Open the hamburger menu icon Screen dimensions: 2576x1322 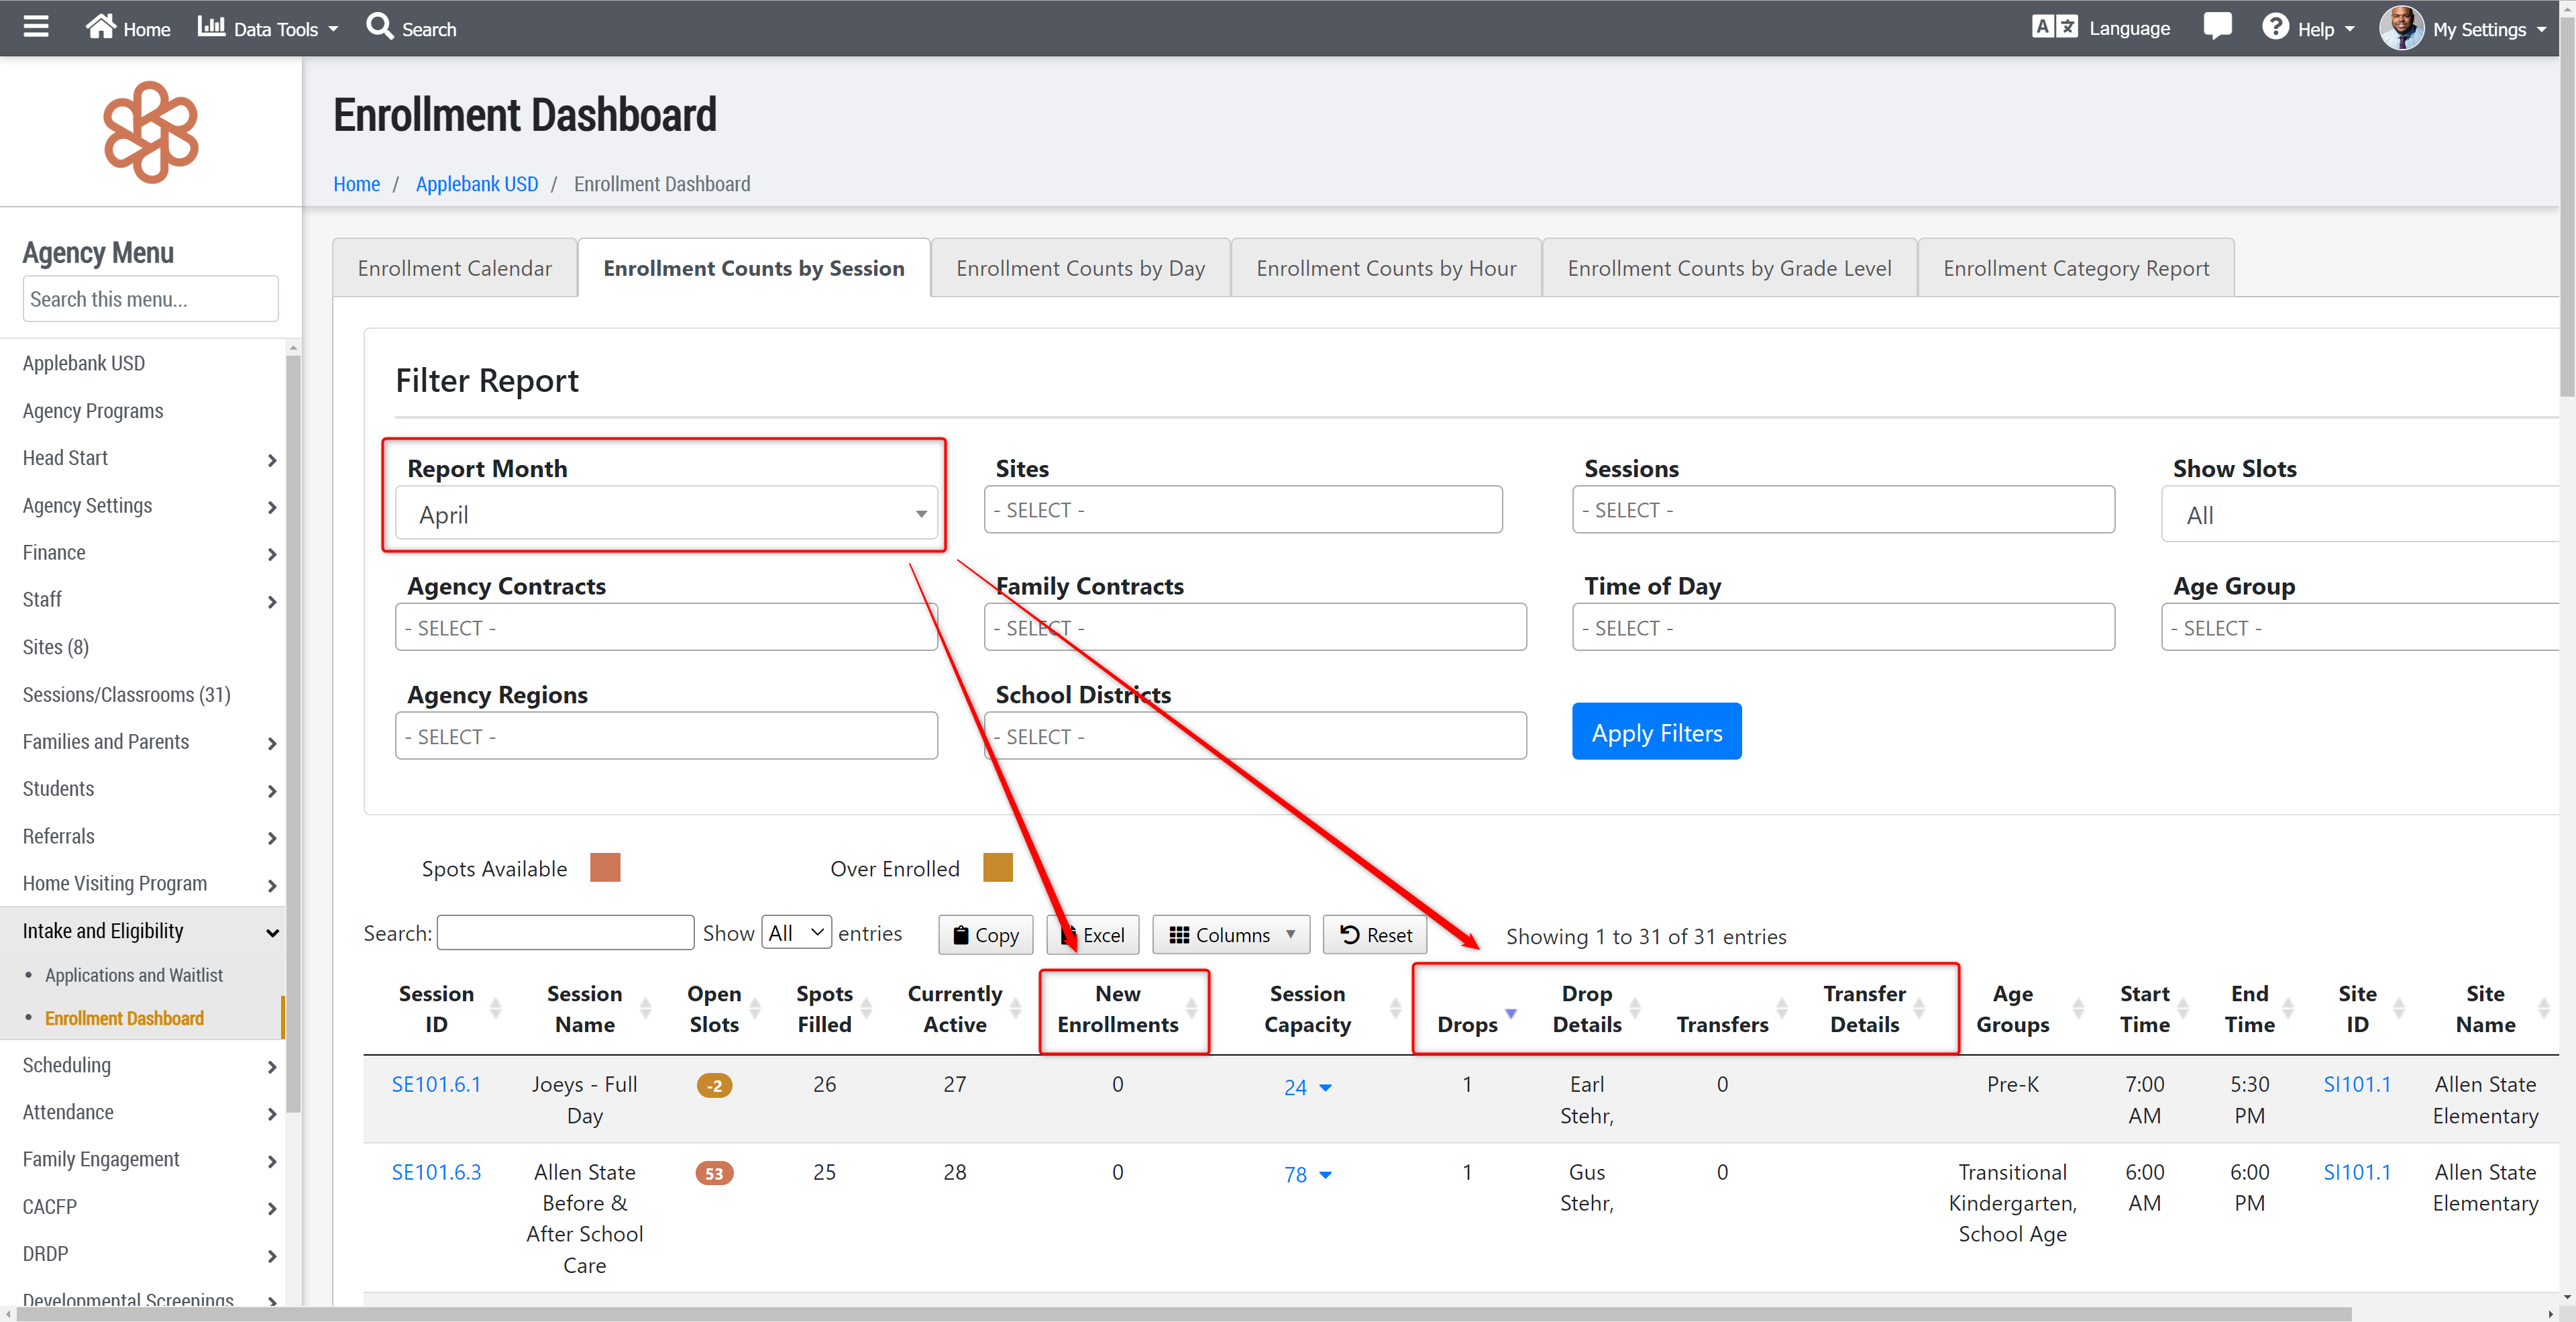tap(36, 27)
